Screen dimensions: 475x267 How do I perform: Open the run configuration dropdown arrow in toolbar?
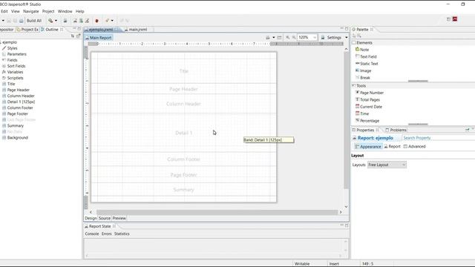click(56, 21)
